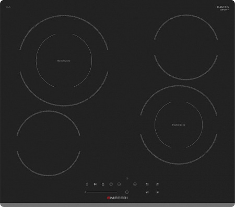The image size is (235, 207).
Task: Click the MEFERI brand logo
Action: pyautogui.click(x=118, y=198)
